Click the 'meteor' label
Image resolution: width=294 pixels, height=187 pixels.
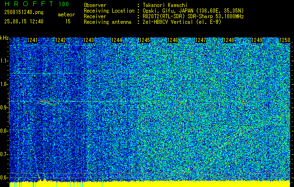[66, 15]
